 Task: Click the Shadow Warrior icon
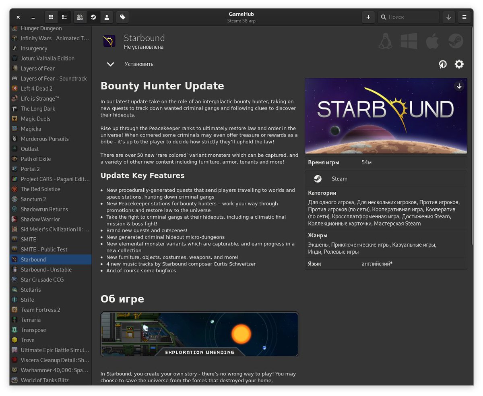pyautogui.click(x=14, y=220)
